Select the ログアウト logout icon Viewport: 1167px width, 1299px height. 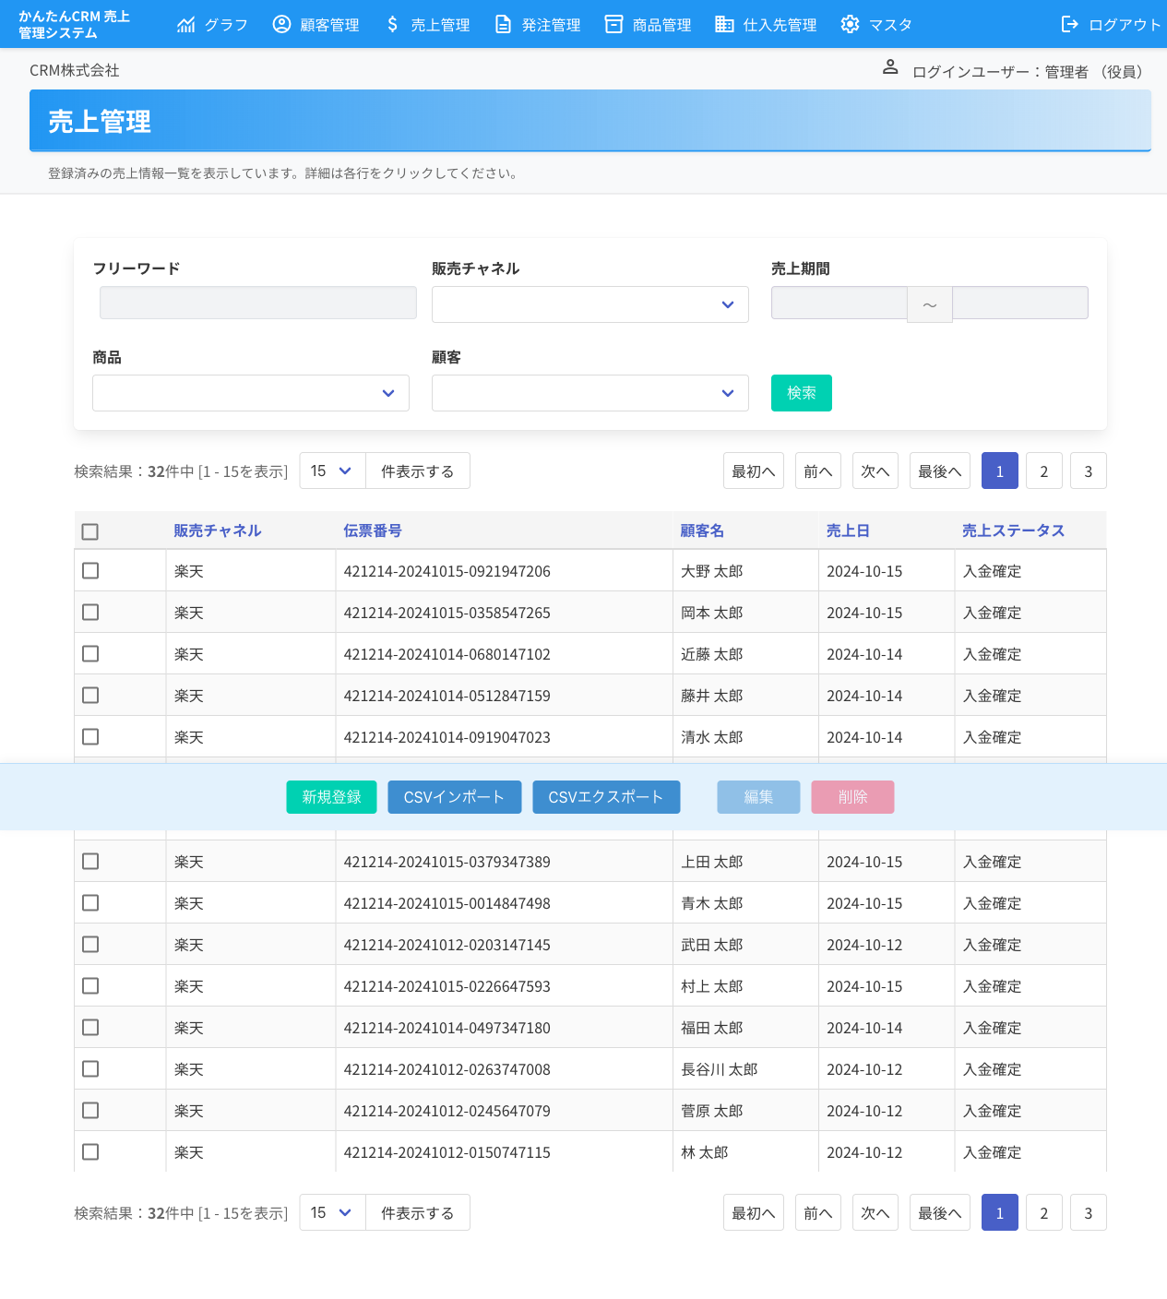1070,24
